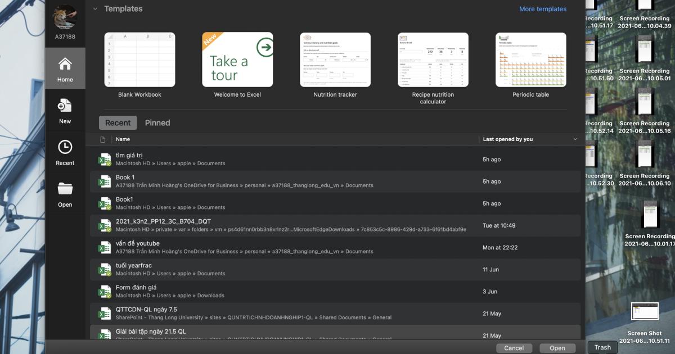Click Excel icon for tuổi yearfrac
Viewport: 675px width, 354px height.
tap(105, 269)
